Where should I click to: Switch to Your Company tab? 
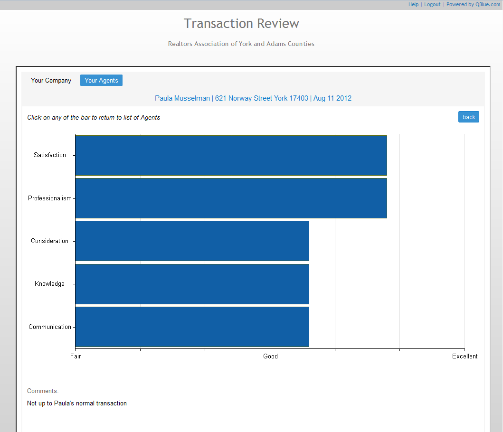pos(51,80)
